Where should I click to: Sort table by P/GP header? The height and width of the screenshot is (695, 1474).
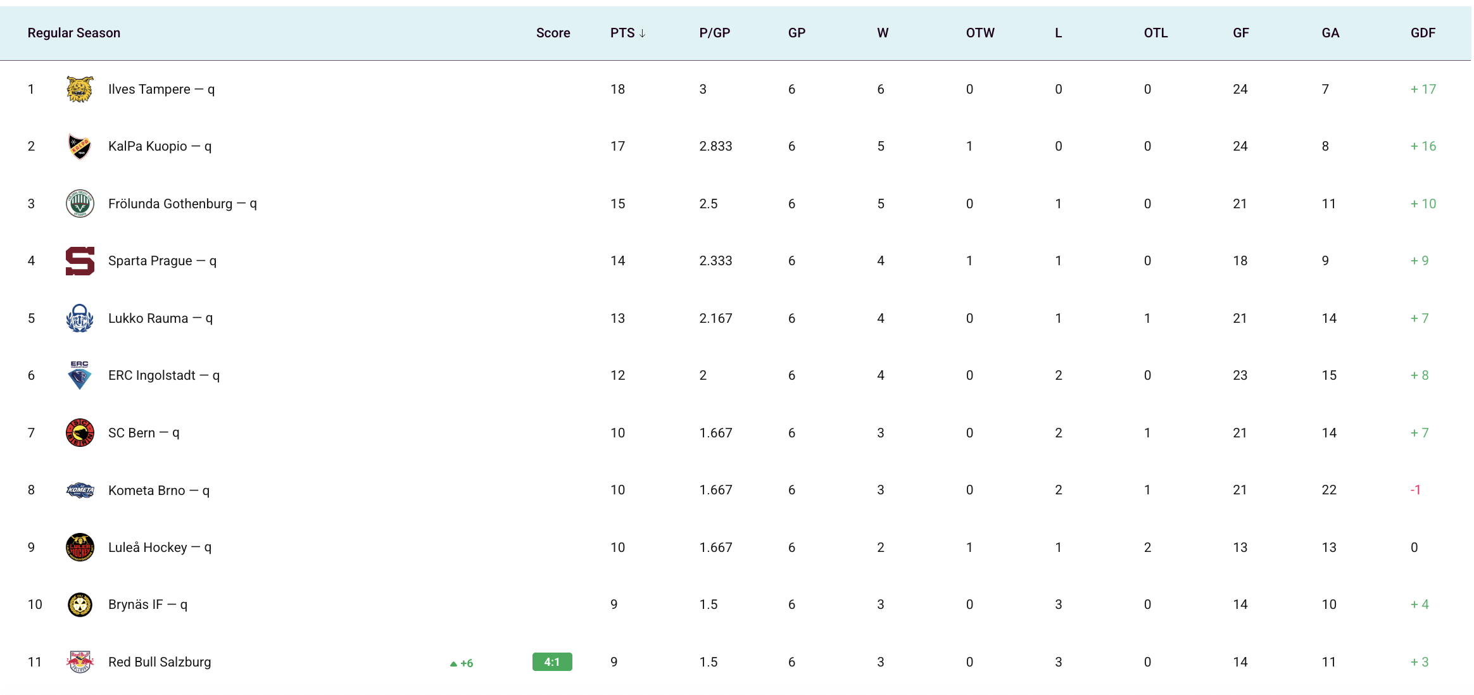point(714,33)
